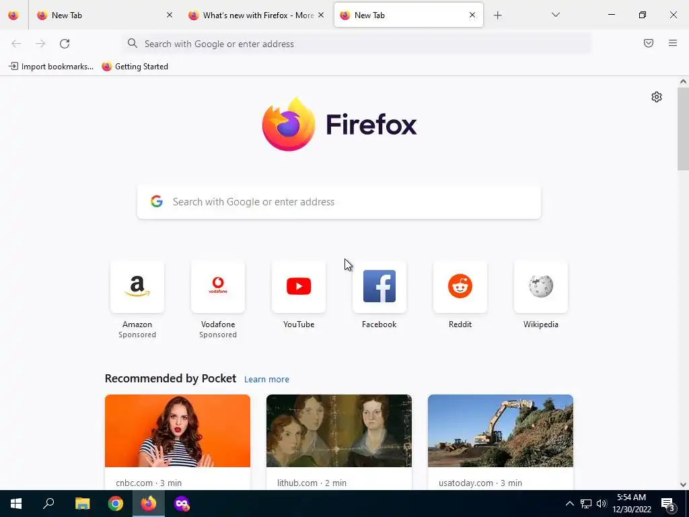Click Import bookmarks bookmark item
689x517 pixels.
pyautogui.click(x=51, y=67)
